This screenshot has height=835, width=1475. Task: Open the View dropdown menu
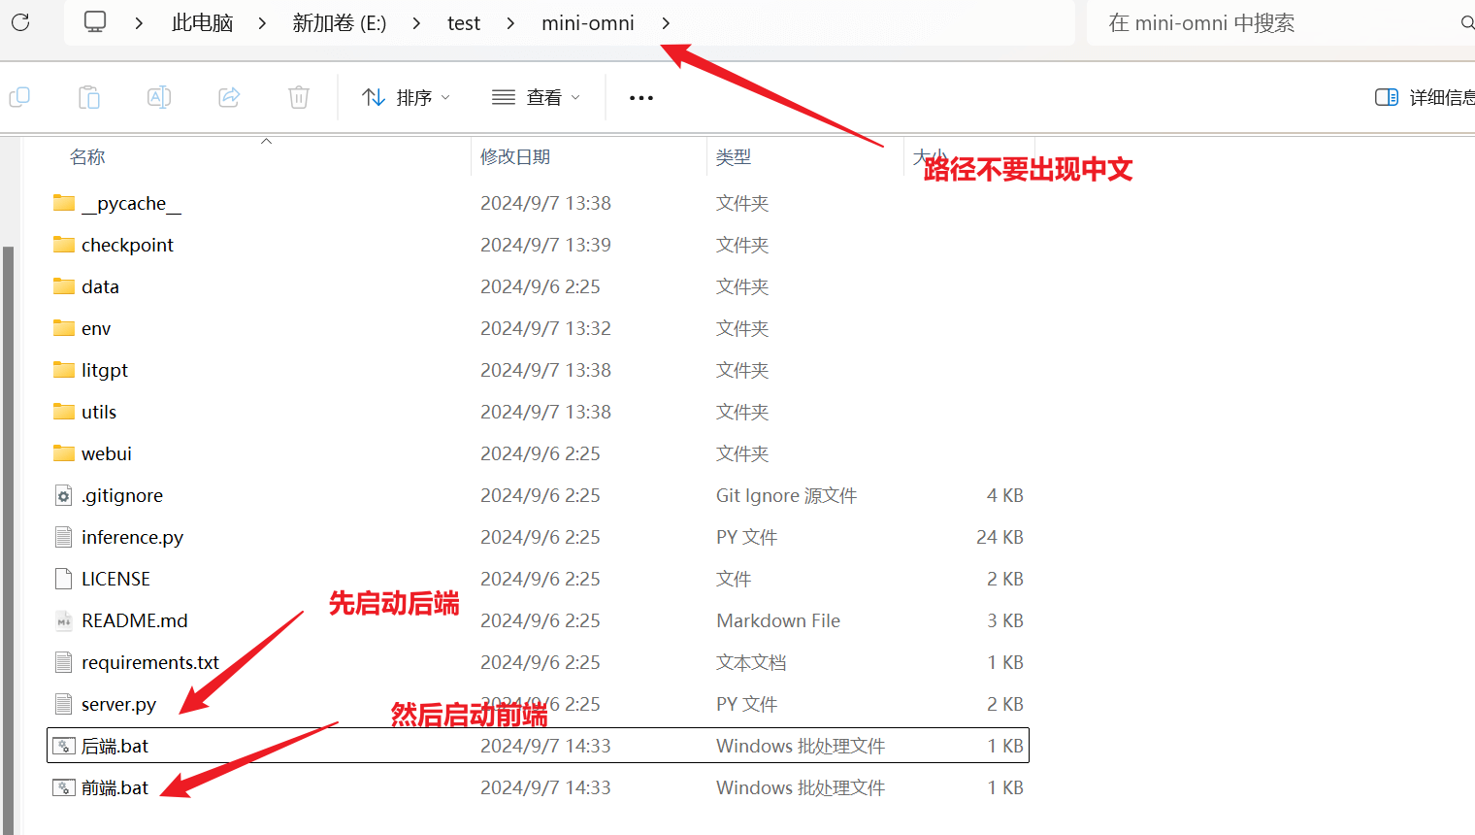tap(536, 97)
